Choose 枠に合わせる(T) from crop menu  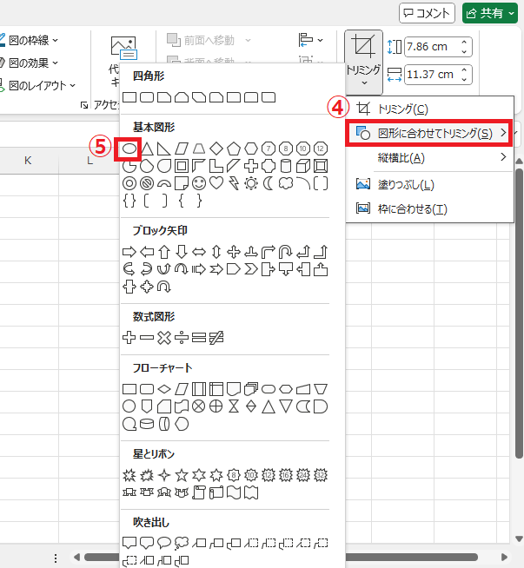click(x=429, y=208)
